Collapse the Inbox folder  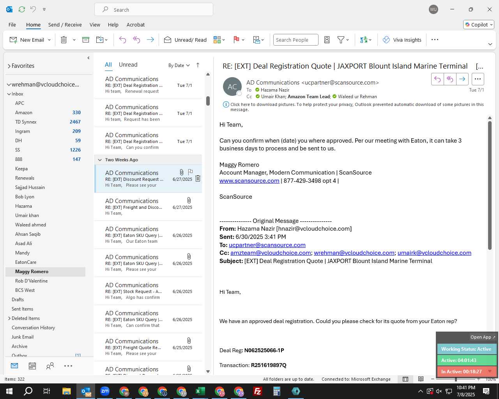(x=9, y=94)
